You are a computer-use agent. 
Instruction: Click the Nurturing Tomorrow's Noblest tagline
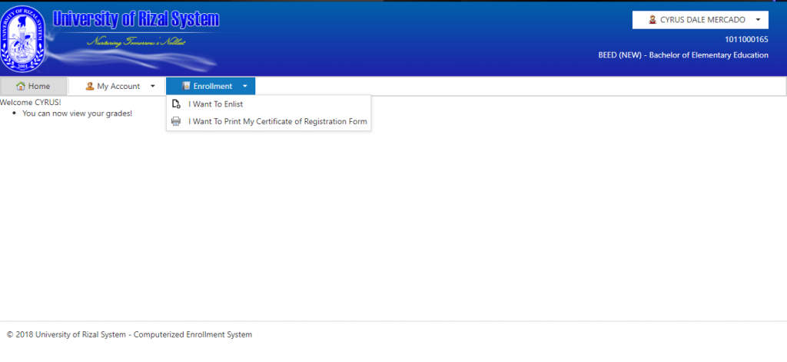coord(136,41)
